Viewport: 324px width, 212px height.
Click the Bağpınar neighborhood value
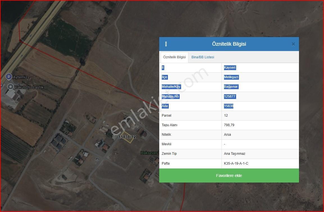[231, 87]
